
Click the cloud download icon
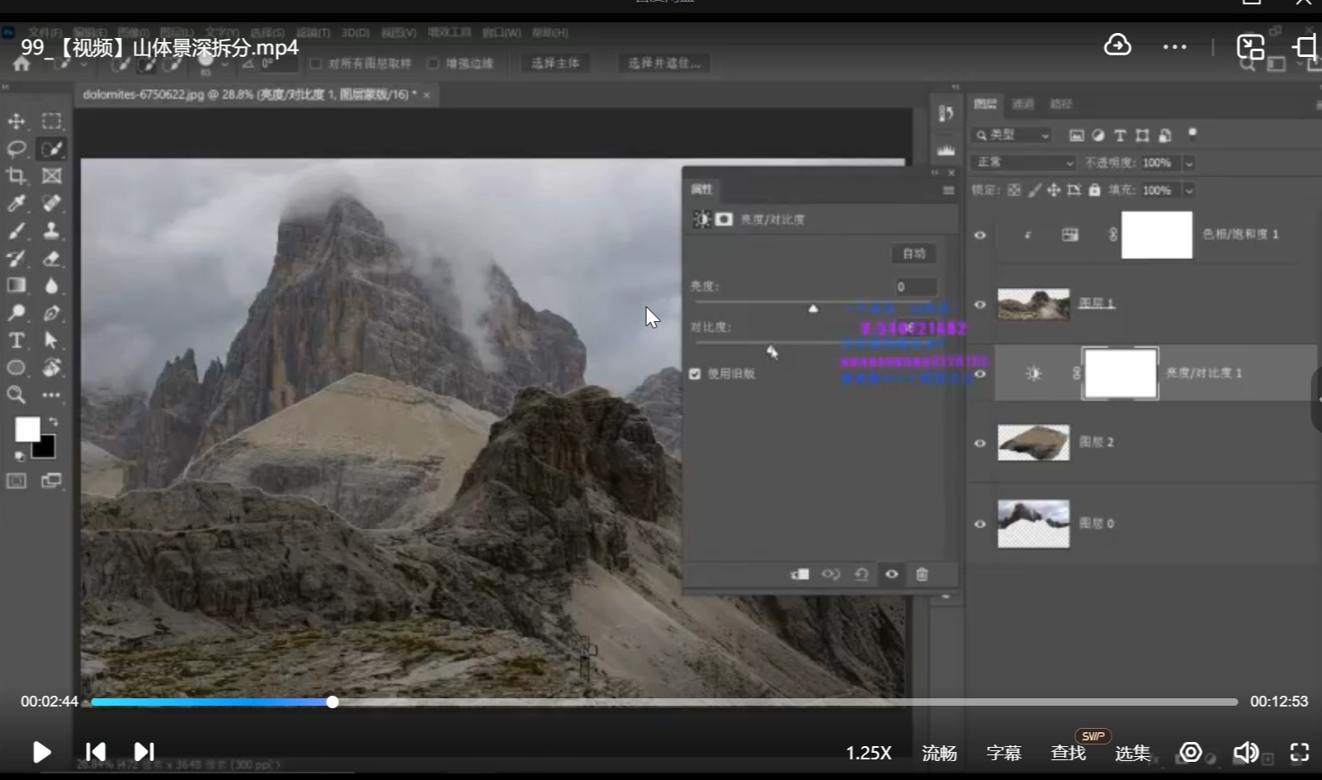coord(1117,45)
